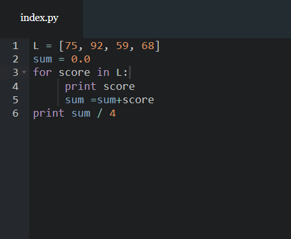Click line number 6 in gutter
The width and height of the screenshot is (291, 239).
tap(15, 113)
